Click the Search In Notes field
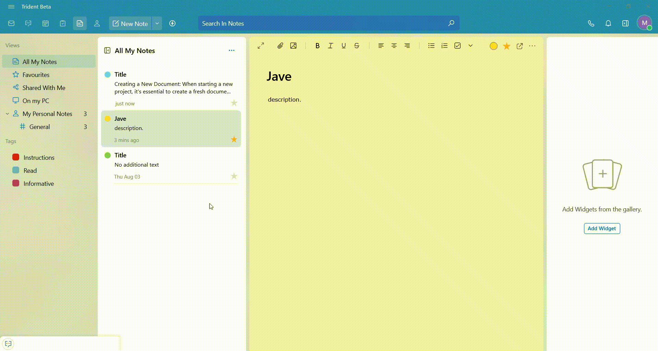Viewport: 658px width, 351px height. 322,24
